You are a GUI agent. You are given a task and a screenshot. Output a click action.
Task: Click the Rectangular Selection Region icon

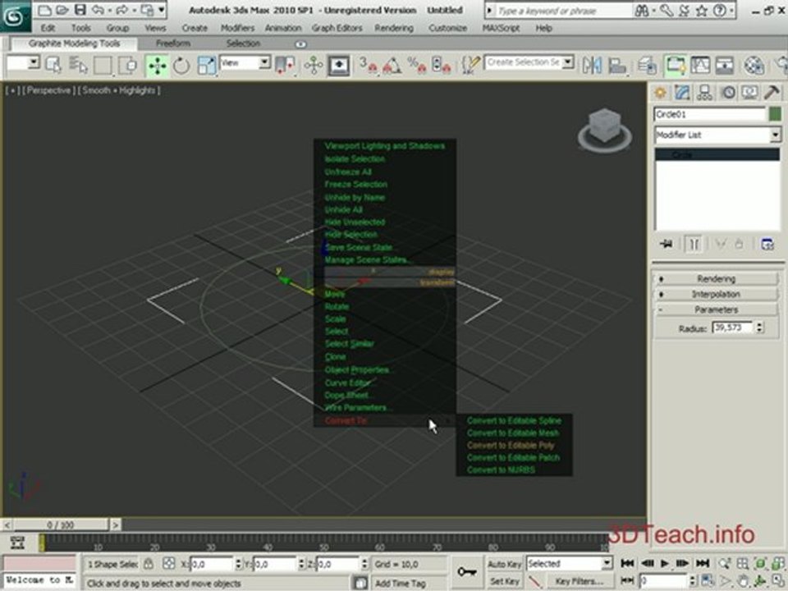click(103, 66)
